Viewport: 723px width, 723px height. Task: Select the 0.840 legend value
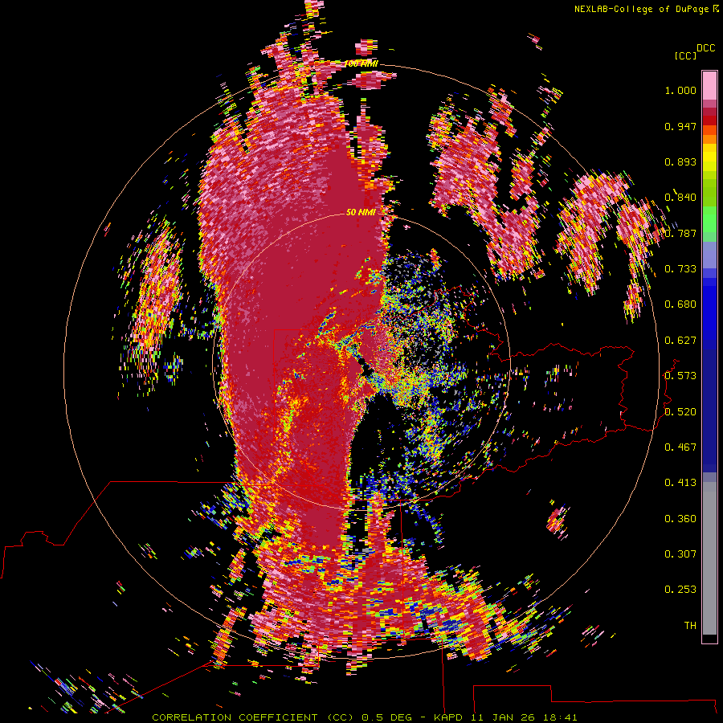(680, 198)
